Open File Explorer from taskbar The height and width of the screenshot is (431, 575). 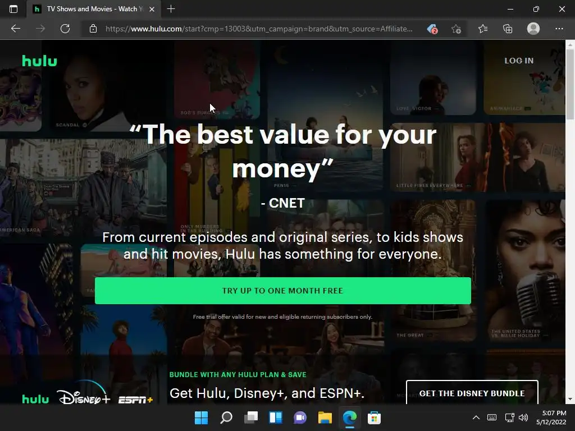[x=325, y=418]
